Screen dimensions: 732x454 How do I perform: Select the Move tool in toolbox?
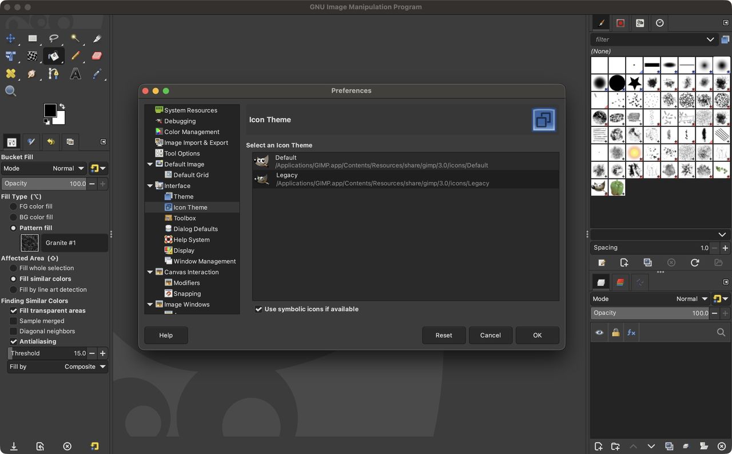10,38
